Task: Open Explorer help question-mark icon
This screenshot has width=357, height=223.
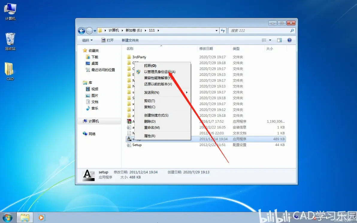Action: (x=289, y=40)
